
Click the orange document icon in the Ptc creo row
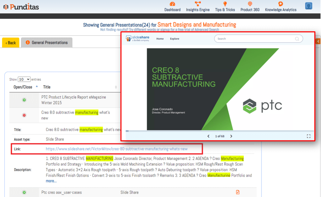[238, 192]
